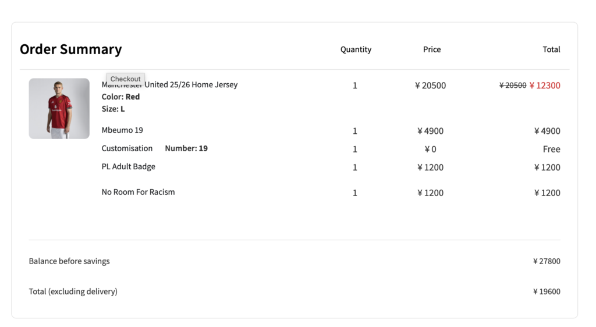Click the ¥ 19600 total excluding delivery
596x327 pixels.
(547, 292)
